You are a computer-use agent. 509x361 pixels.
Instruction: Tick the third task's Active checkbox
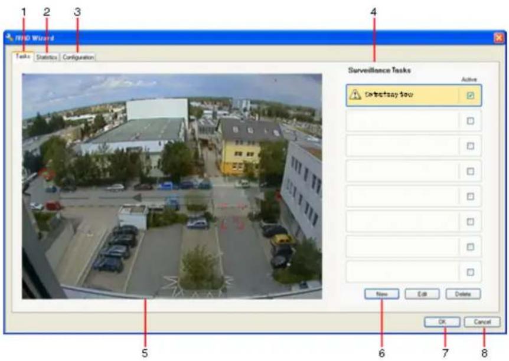point(471,146)
